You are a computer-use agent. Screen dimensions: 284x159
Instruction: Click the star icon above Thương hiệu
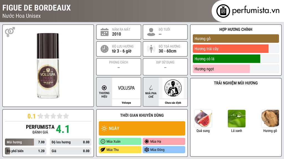point(104,88)
